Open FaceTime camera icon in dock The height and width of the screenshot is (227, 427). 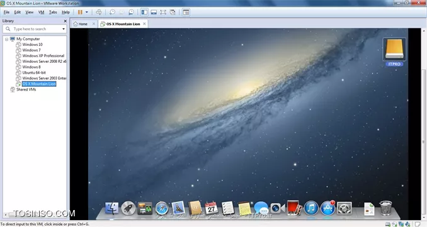coord(278,209)
